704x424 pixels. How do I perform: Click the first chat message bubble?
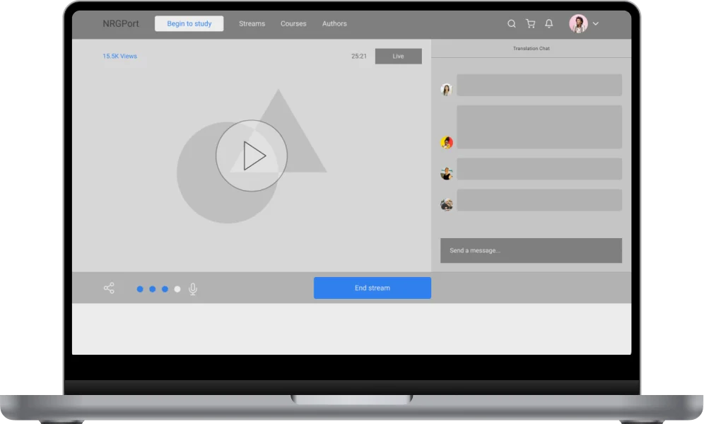(x=539, y=86)
